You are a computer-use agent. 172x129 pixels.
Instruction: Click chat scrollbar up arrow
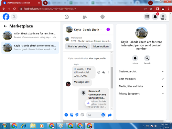(x=112, y=53)
